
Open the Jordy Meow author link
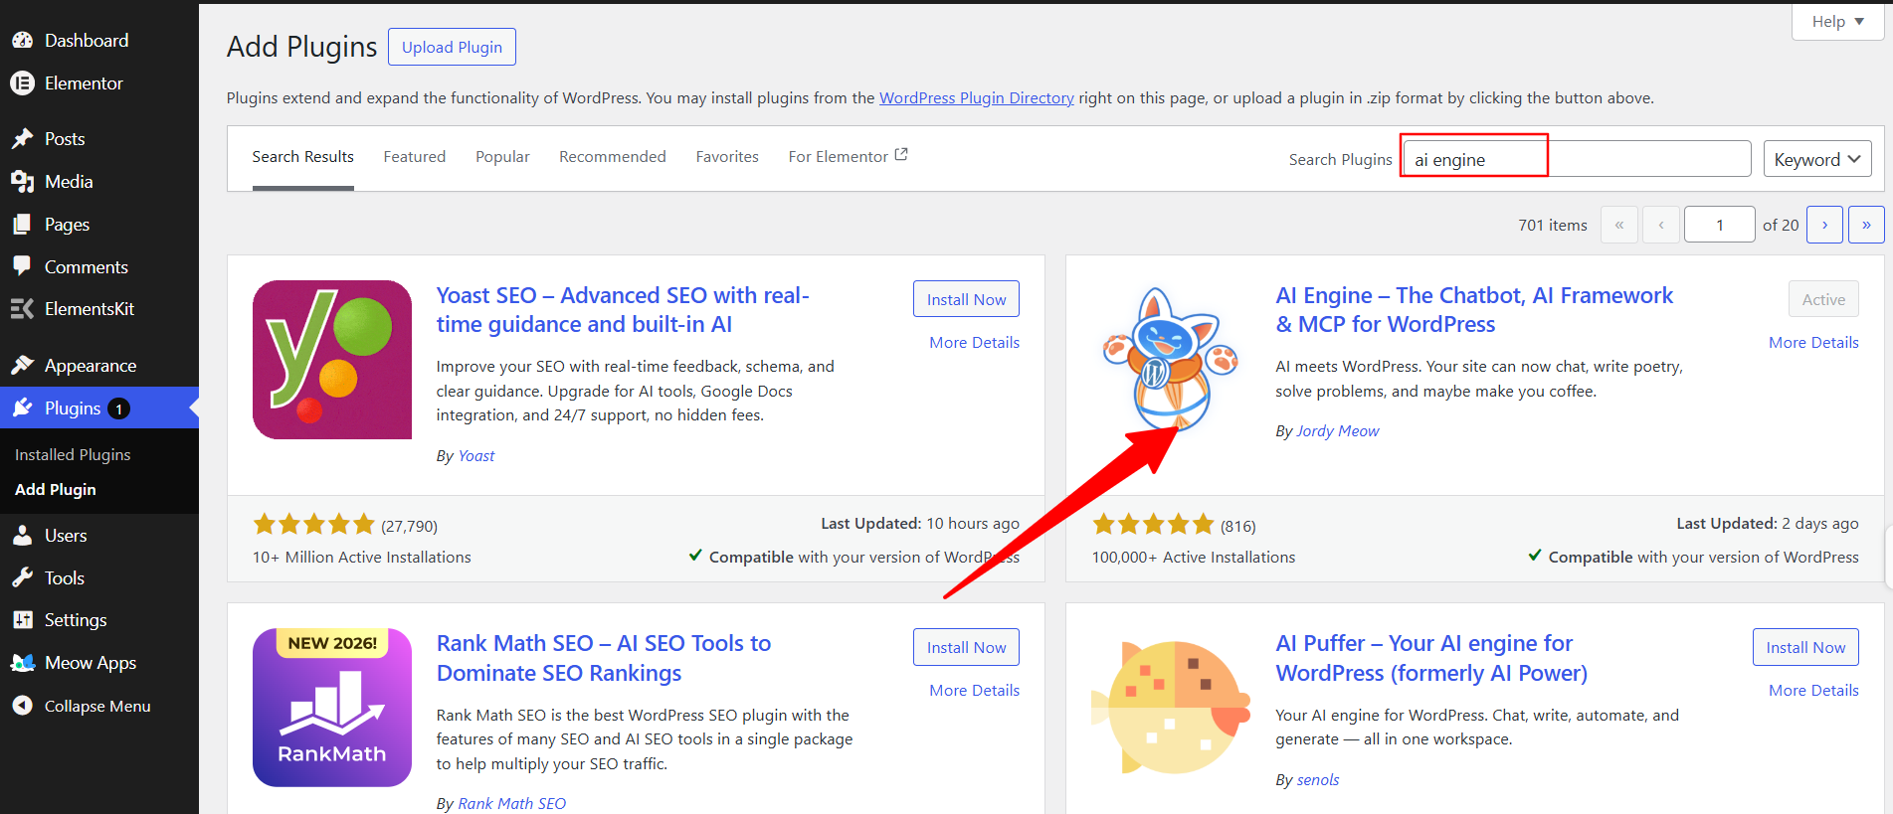coord(1338,430)
